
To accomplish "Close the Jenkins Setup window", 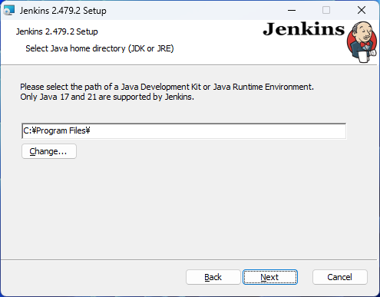I will tap(362, 11).
